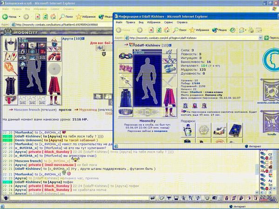Click the sound note icon in chat bar
The height and width of the screenshot is (209, 279).
(x=198, y=198)
